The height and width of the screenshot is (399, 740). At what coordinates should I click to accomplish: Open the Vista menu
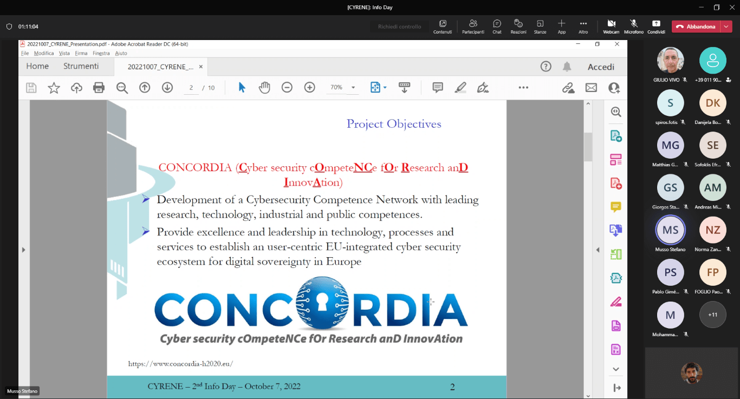click(x=64, y=53)
